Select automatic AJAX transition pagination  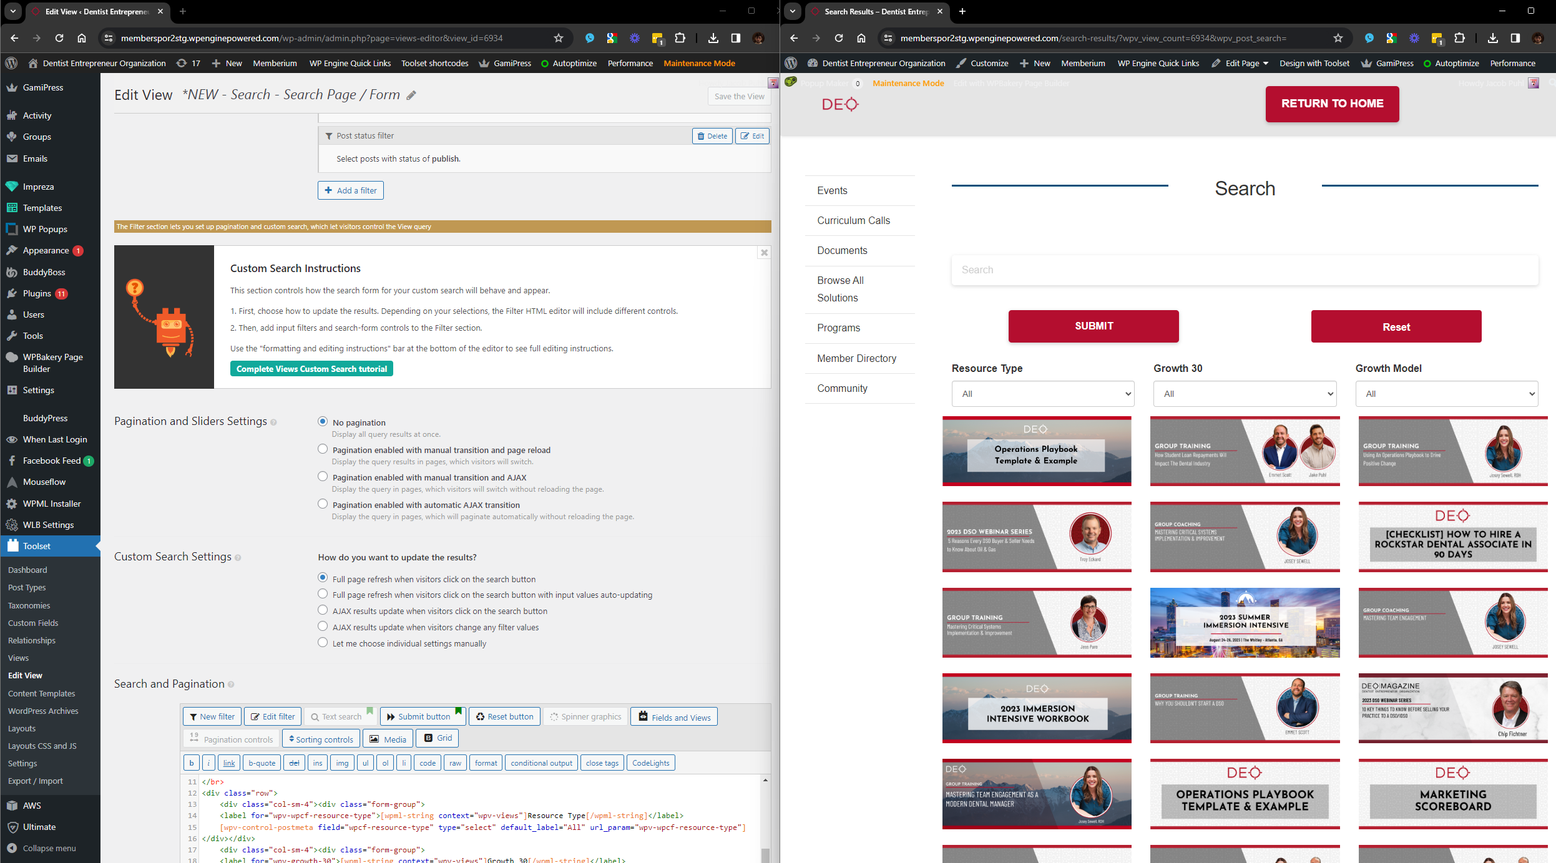[x=323, y=504]
